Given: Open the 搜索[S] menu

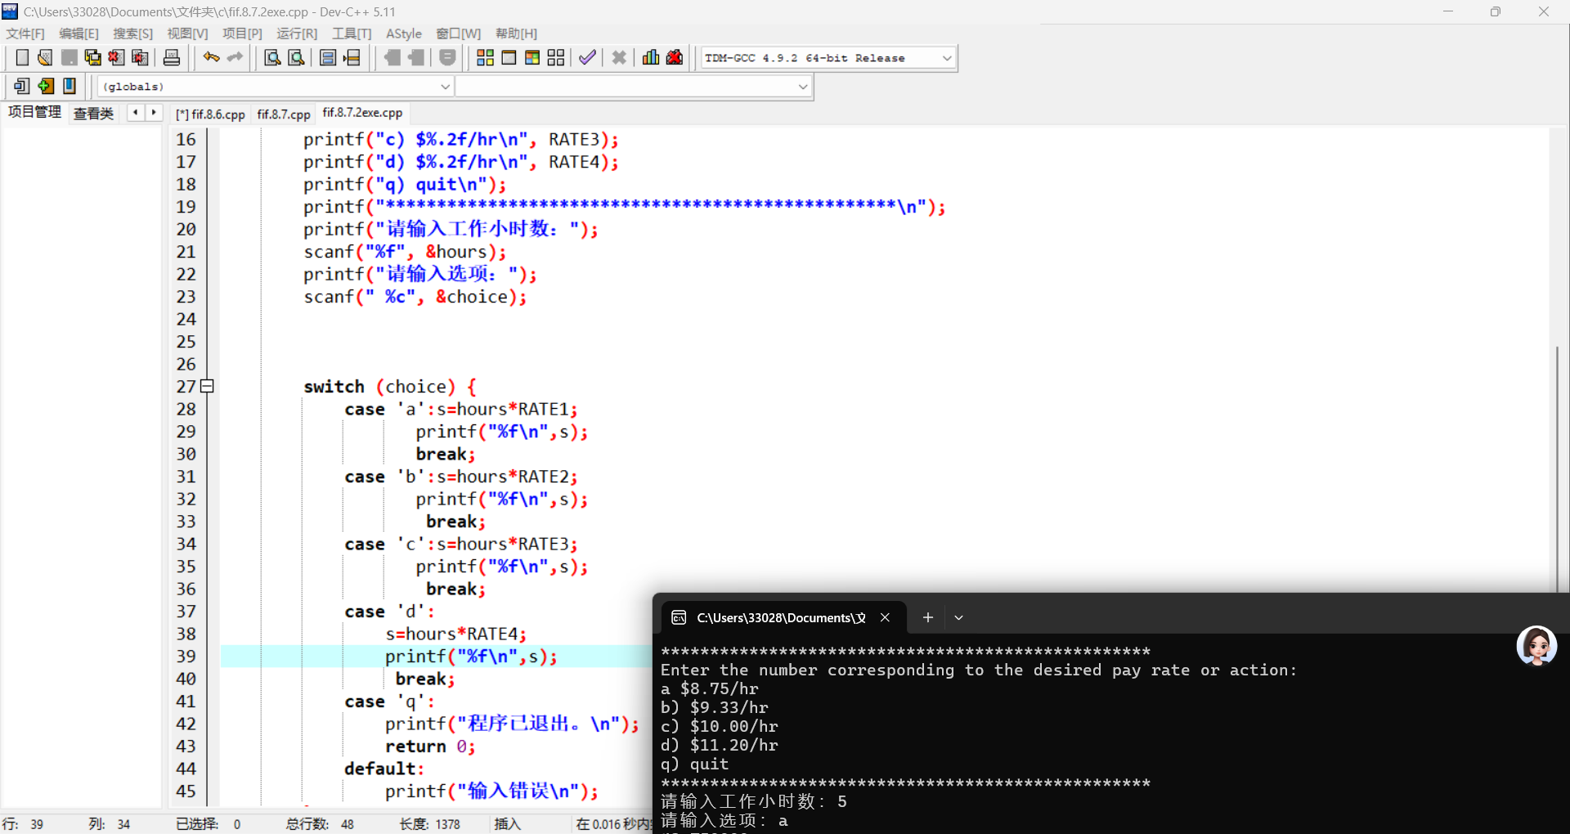Looking at the screenshot, I should tap(132, 34).
